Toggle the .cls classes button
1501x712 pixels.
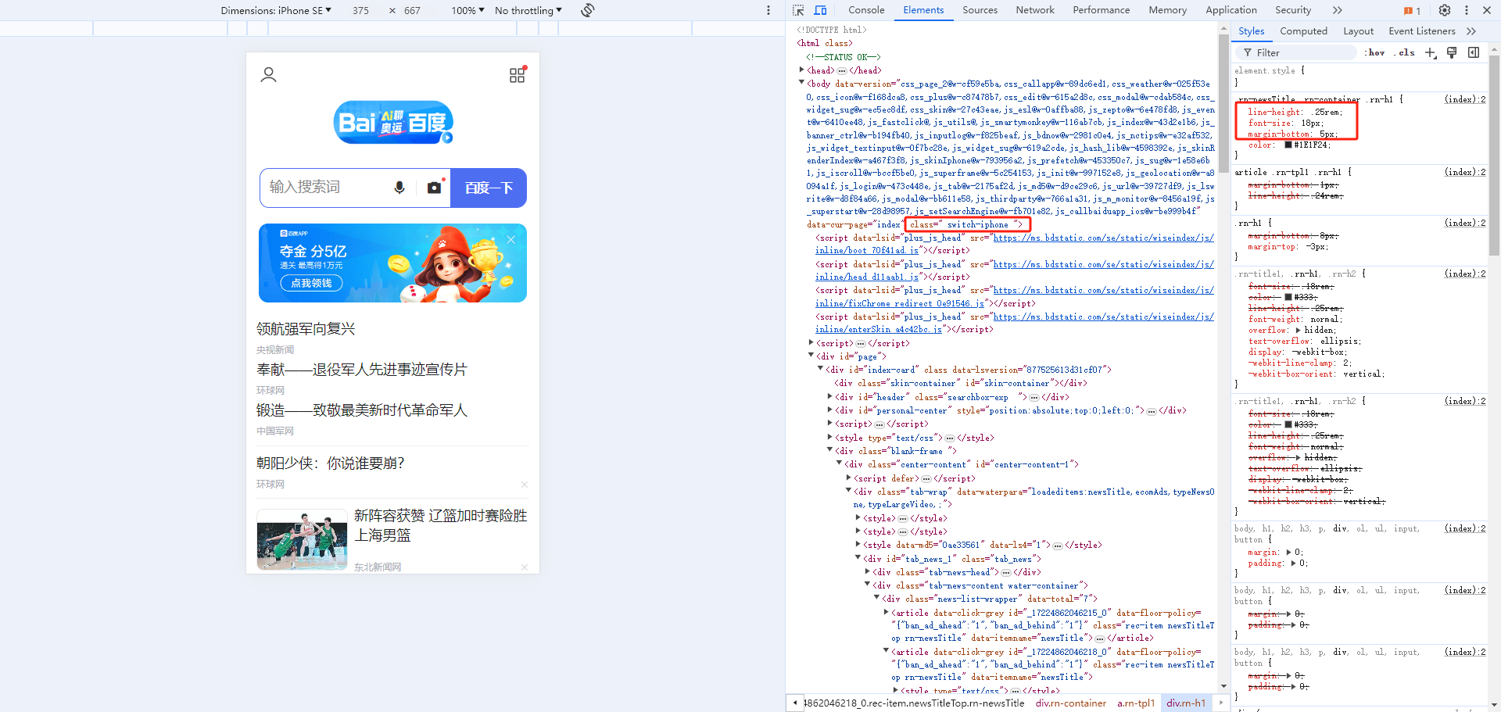tap(1406, 52)
